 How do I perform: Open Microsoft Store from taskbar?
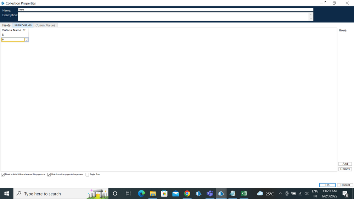[x=164, y=194]
